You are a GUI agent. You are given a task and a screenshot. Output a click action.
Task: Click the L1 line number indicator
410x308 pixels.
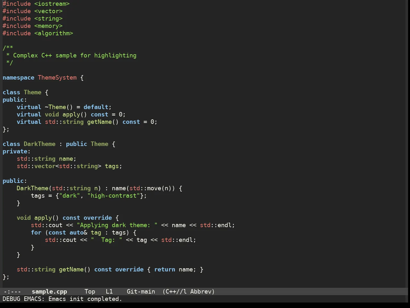coord(109,292)
